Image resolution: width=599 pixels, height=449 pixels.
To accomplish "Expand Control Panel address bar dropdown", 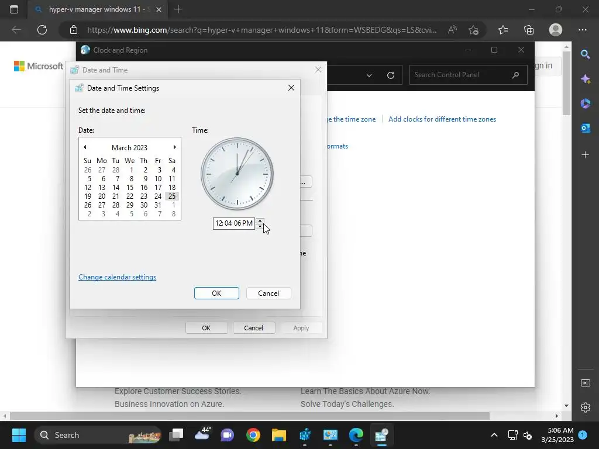I will click(x=369, y=75).
